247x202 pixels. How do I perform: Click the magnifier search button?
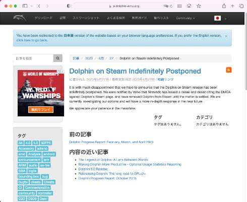pos(58,58)
